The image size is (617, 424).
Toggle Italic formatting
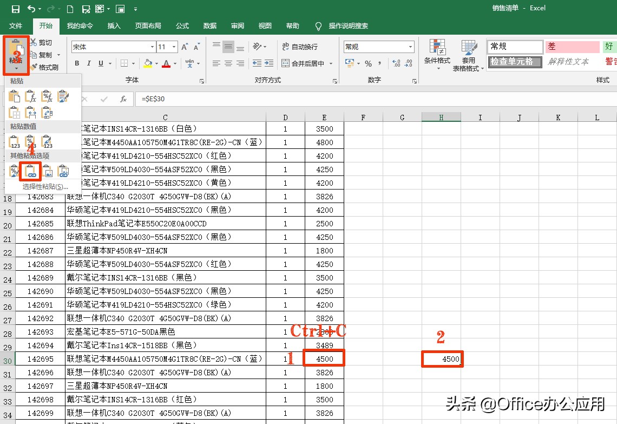[x=89, y=63]
